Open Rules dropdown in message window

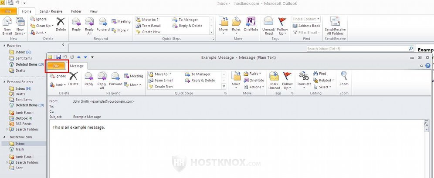pyautogui.click(x=252, y=74)
